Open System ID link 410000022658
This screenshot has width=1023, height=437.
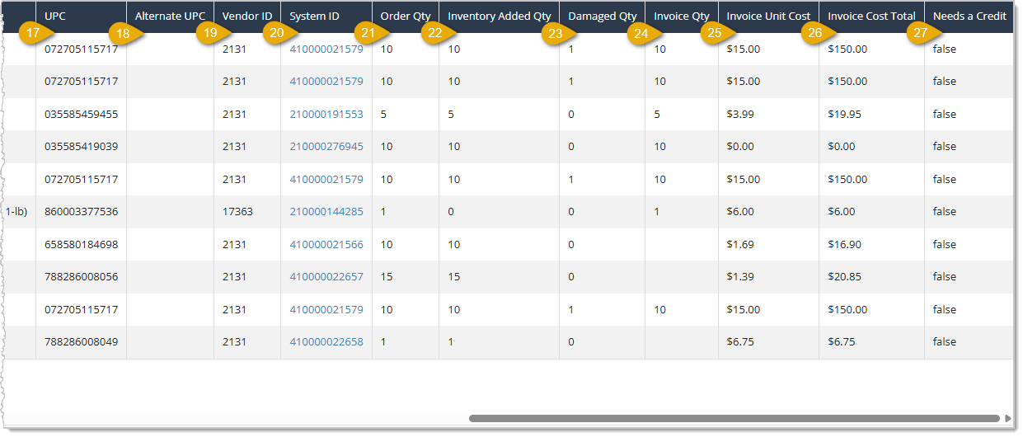point(326,342)
